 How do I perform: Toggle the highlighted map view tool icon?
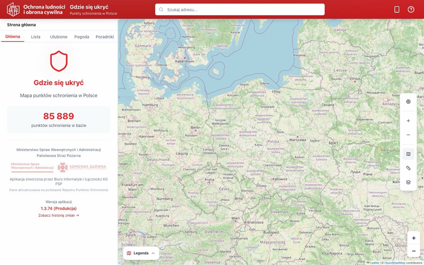click(408, 154)
